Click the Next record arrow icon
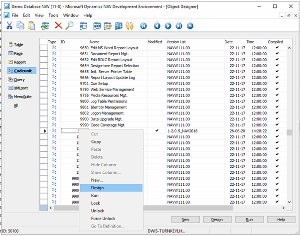The width and height of the screenshot is (300, 236). (x=168, y=25)
